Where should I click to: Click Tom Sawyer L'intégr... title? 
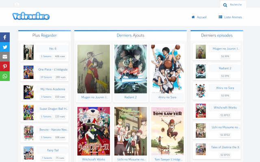168,159
